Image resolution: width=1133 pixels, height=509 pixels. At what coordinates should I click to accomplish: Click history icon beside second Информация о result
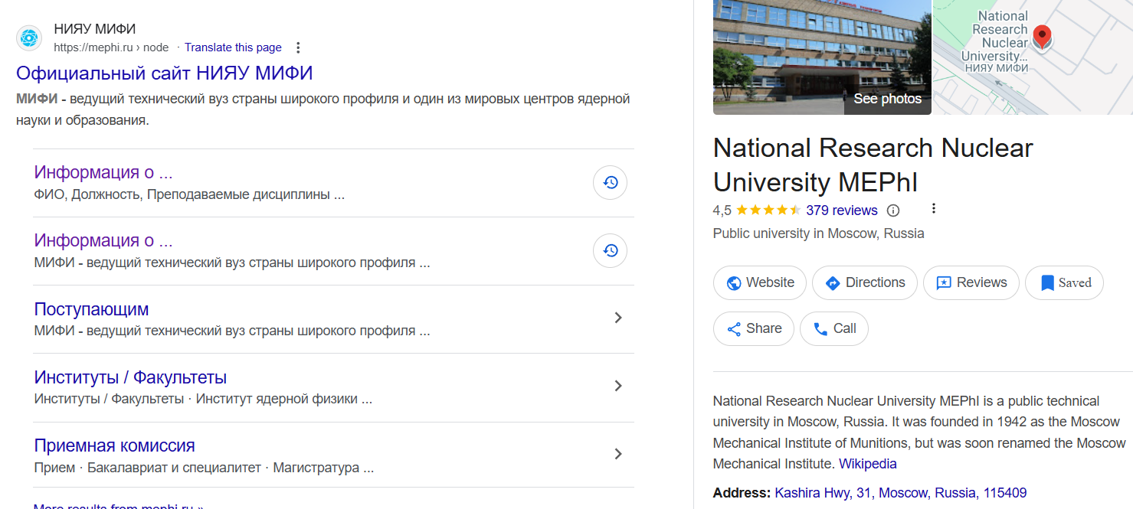tap(611, 251)
